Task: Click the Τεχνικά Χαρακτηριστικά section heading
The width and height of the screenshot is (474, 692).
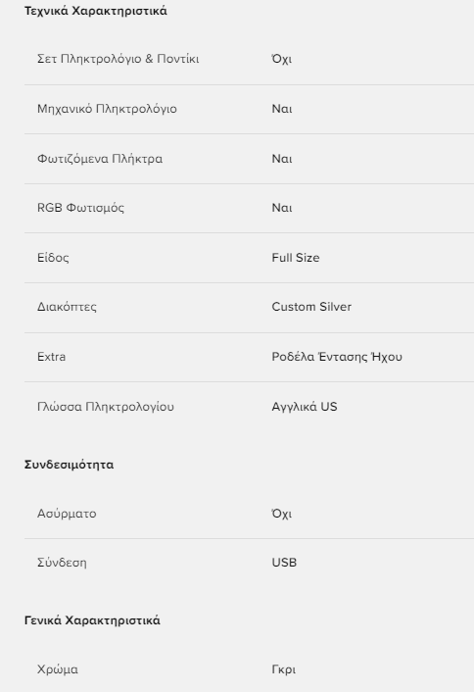Action: (96, 11)
